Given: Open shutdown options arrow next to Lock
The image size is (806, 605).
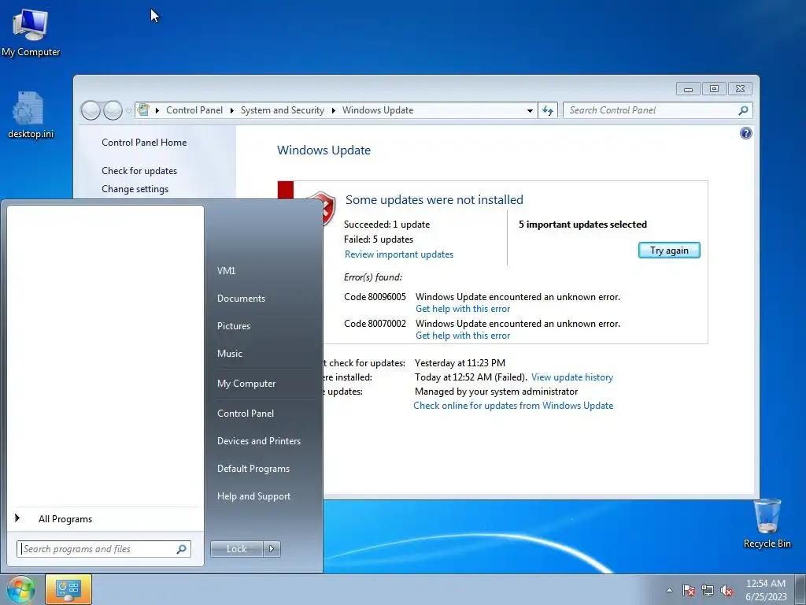Looking at the screenshot, I should (272, 549).
